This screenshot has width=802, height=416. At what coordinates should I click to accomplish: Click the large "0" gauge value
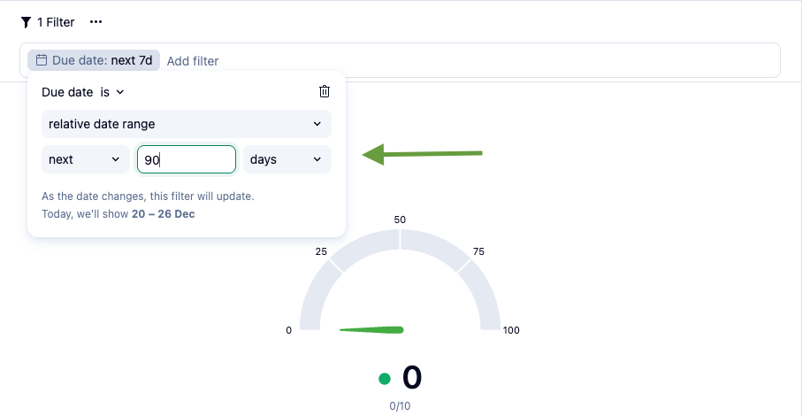tap(412, 378)
